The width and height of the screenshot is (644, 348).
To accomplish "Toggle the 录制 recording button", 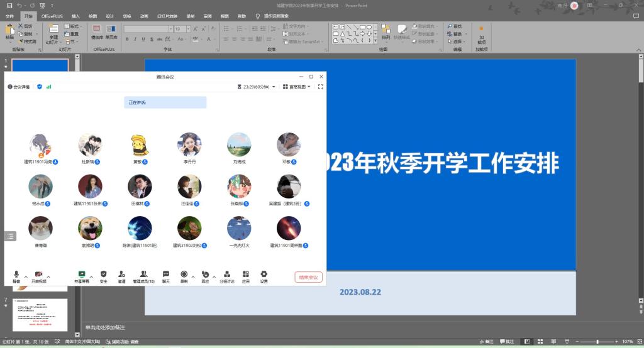I will point(184,275).
